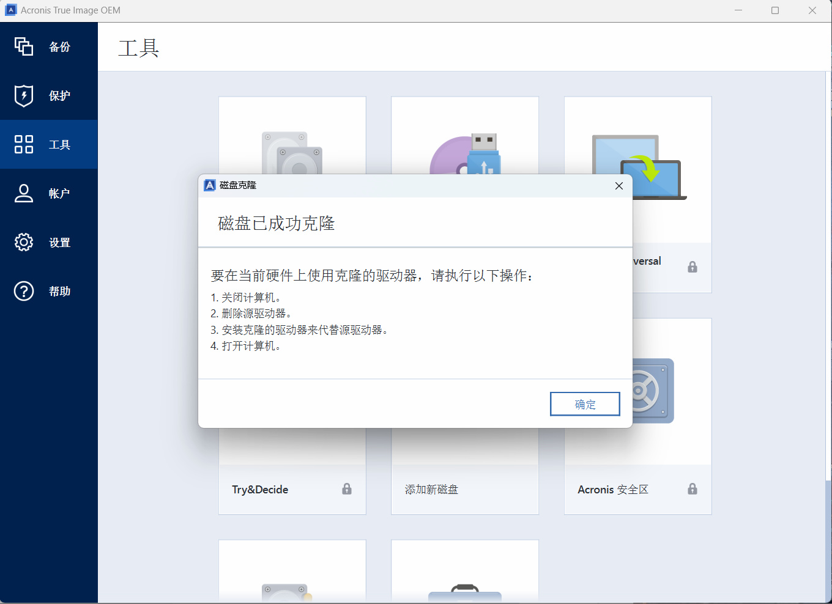Open the Try&Decide tool label
Image resolution: width=832 pixels, height=604 pixels.
260,490
